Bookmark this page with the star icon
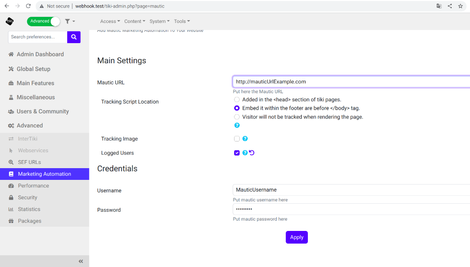This screenshot has width=470, height=267. point(461,6)
